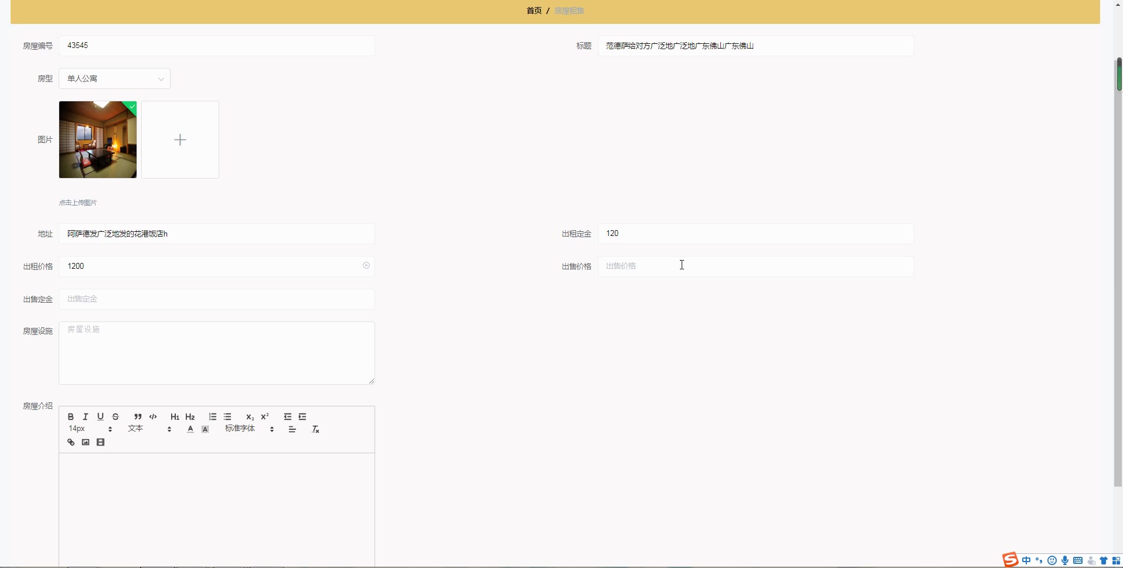Click the 点击上传图片 hint text
The height and width of the screenshot is (568, 1123).
click(x=78, y=203)
